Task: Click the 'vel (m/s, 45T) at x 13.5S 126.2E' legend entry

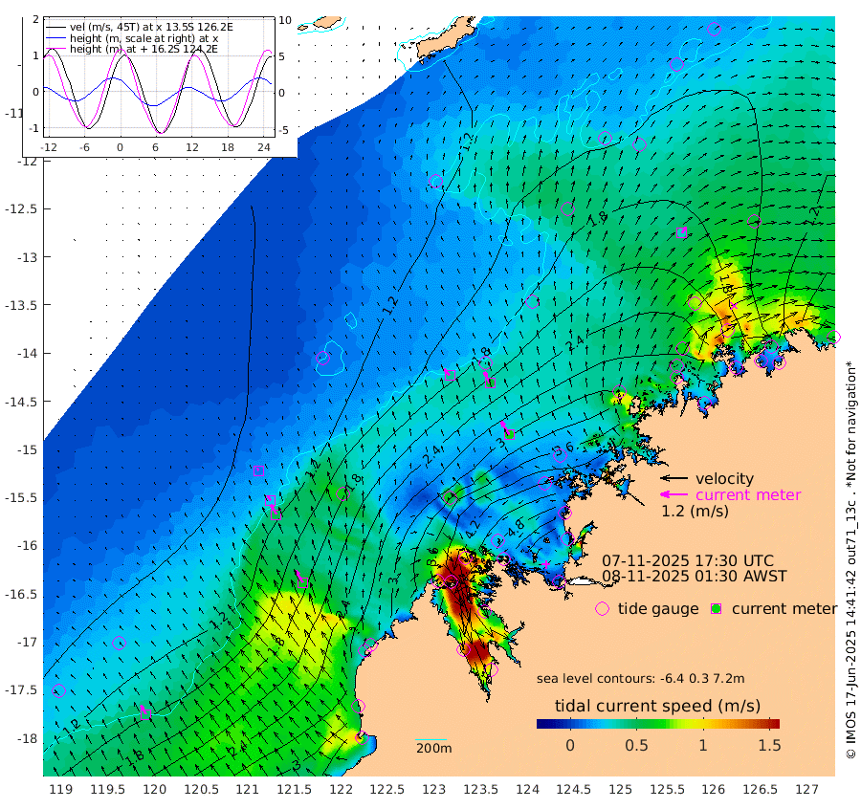Action: tap(151, 27)
